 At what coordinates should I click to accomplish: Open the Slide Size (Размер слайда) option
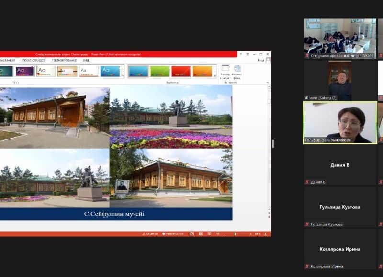[225, 72]
